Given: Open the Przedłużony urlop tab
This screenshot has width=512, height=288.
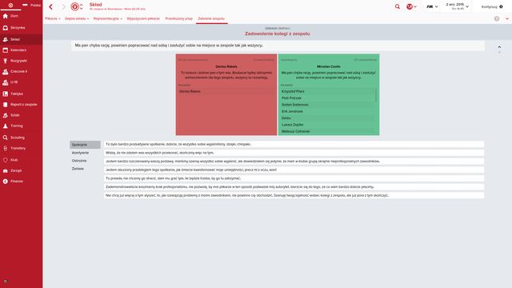Looking at the screenshot, I should click(178, 18).
